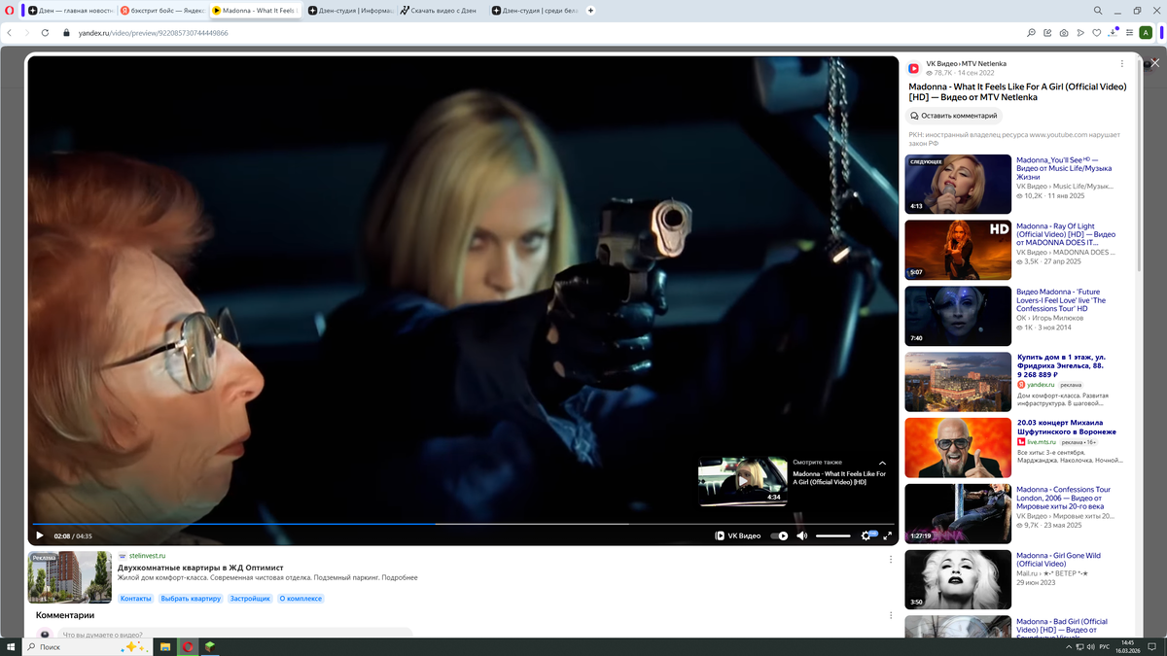Play the paused video
This screenshot has height=656, width=1167.
[40, 535]
